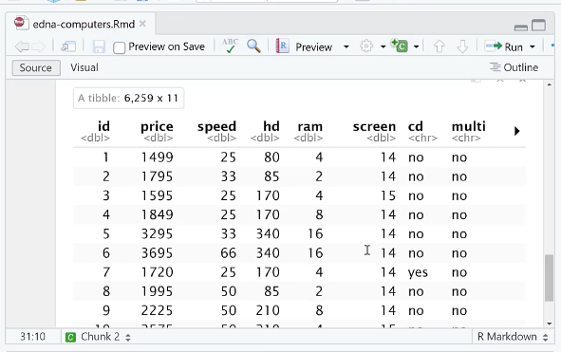Click the id column header
Screen dimensions: 561x352
point(103,126)
